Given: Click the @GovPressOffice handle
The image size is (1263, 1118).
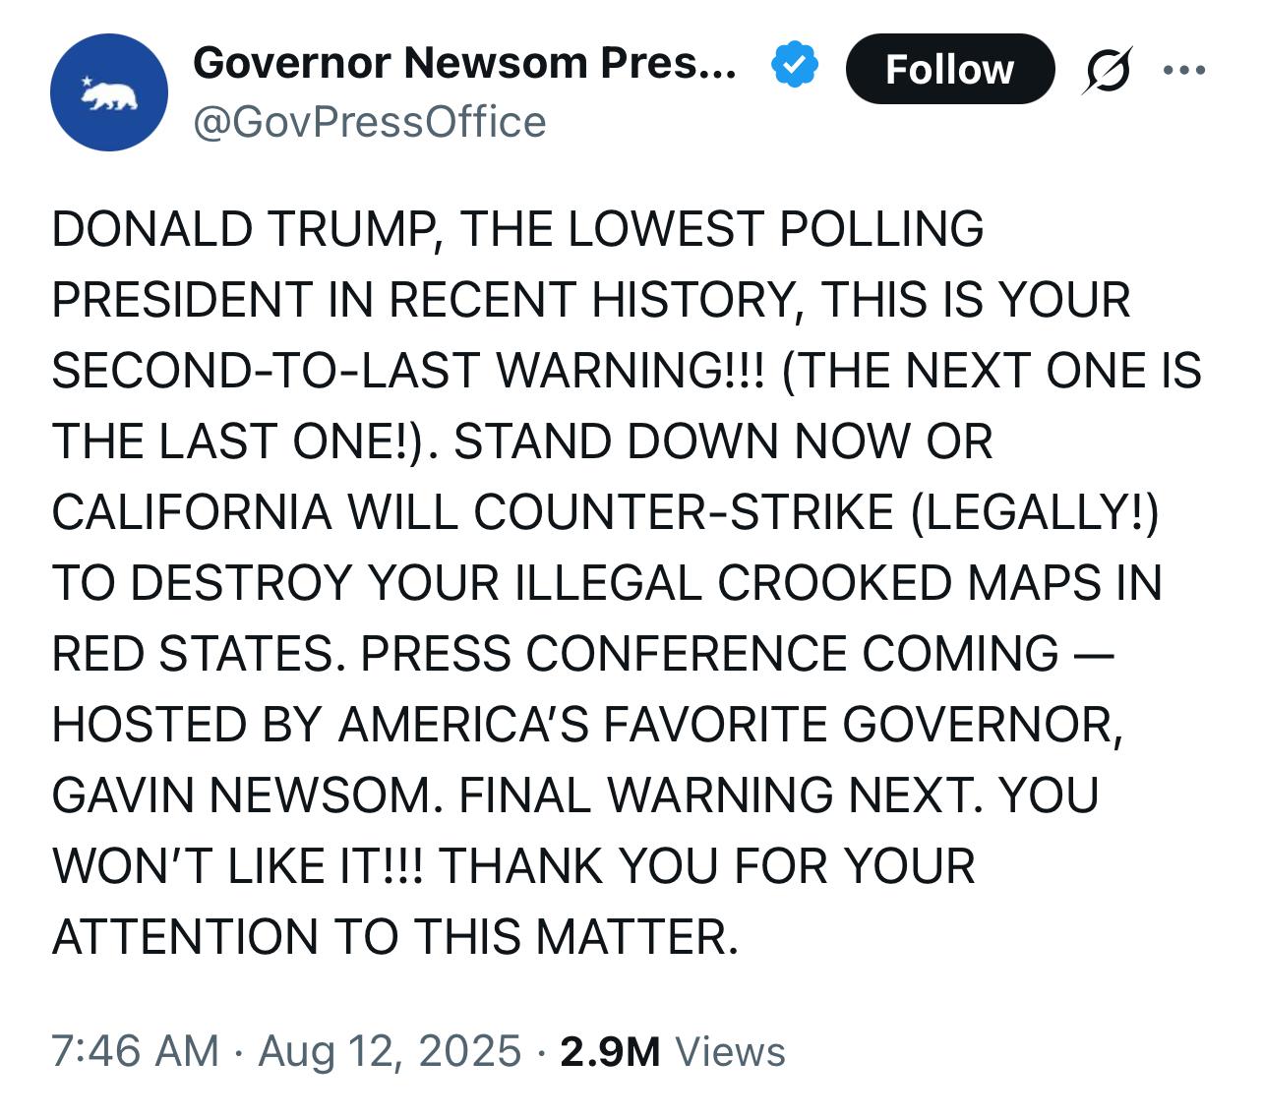Looking at the screenshot, I should pyautogui.click(x=370, y=122).
